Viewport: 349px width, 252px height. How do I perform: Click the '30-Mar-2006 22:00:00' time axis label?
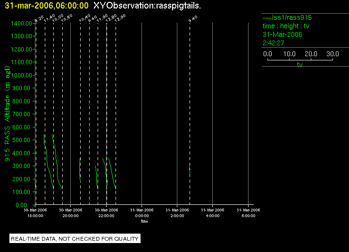(x=107, y=213)
